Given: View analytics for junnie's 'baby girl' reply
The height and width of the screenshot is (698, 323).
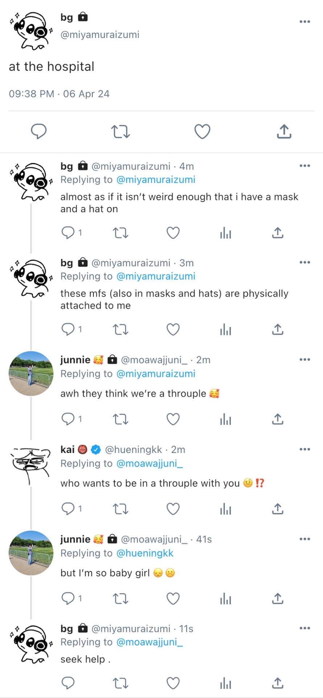Looking at the screenshot, I should tap(225, 598).
